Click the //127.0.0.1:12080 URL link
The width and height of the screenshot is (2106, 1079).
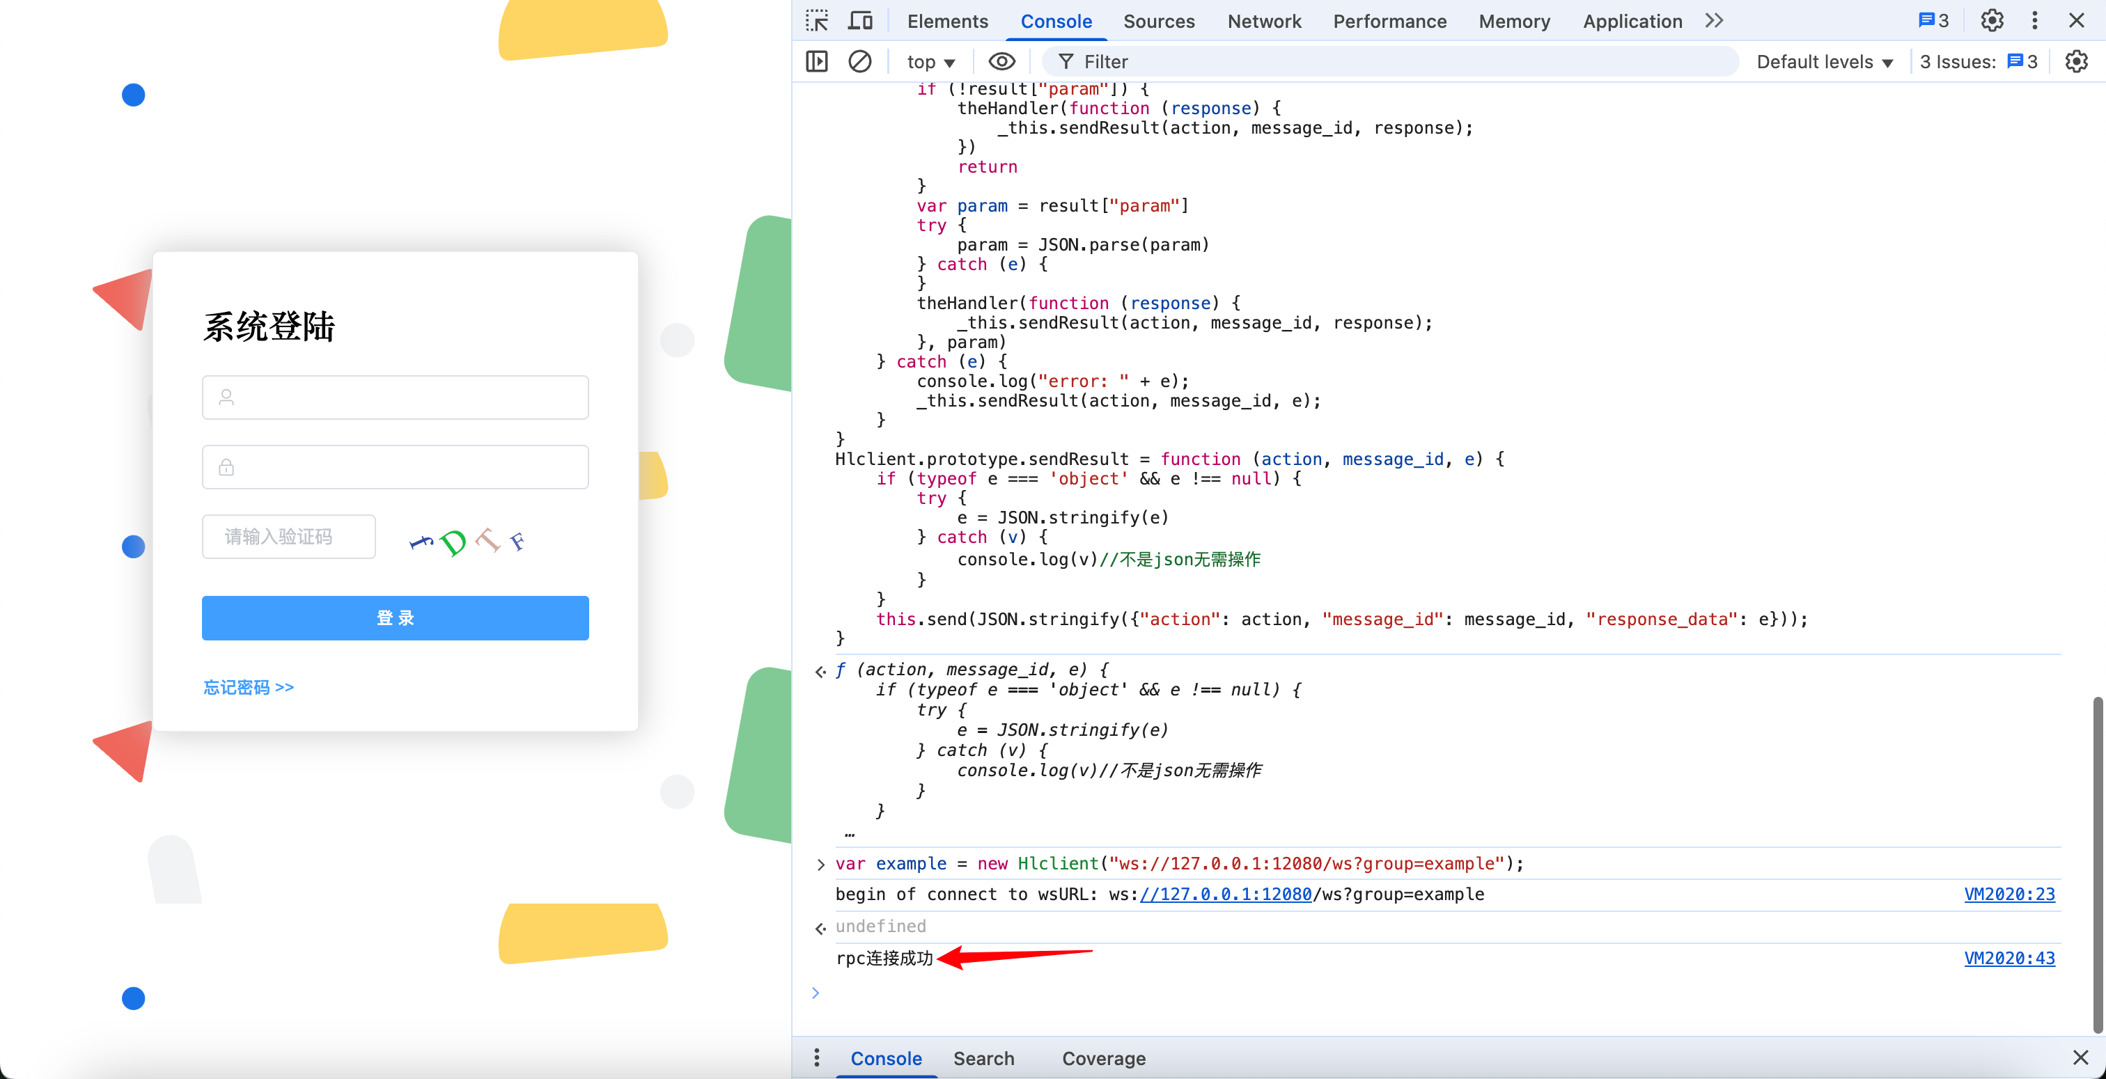1225,895
